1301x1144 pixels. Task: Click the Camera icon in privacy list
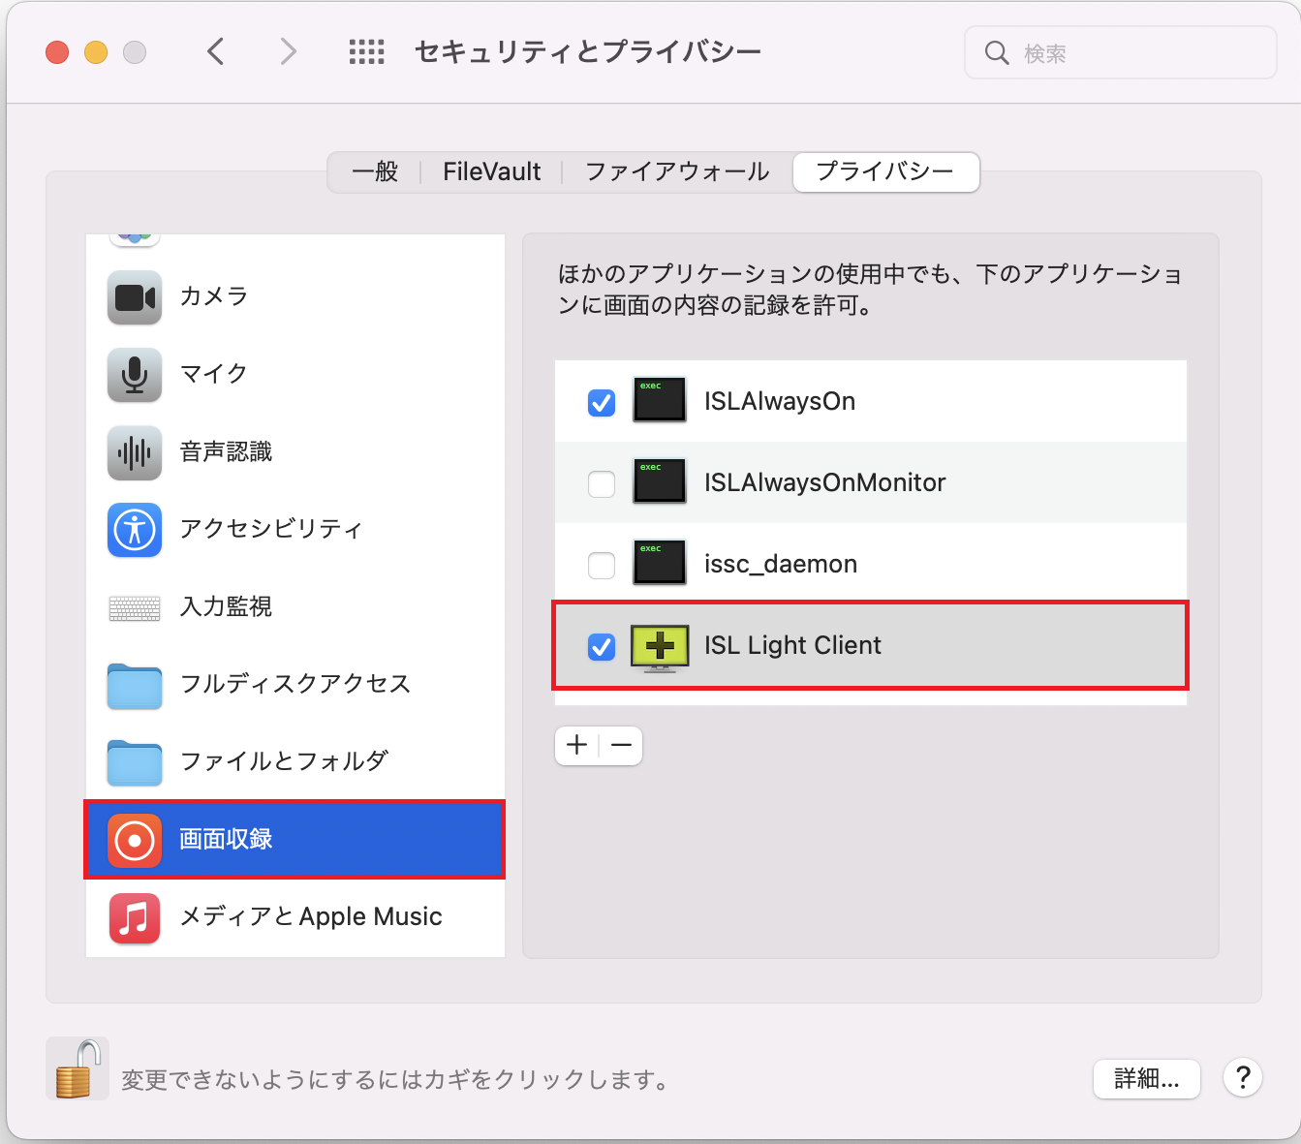[135, 297]
